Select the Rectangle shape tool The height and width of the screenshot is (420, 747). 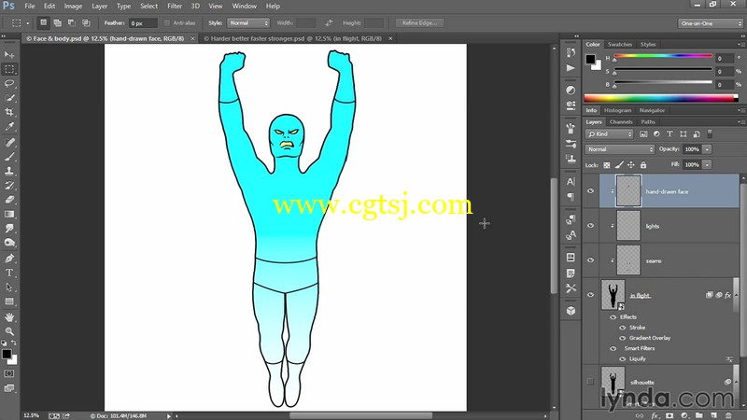pyautogui.click(x=9, y=301)
